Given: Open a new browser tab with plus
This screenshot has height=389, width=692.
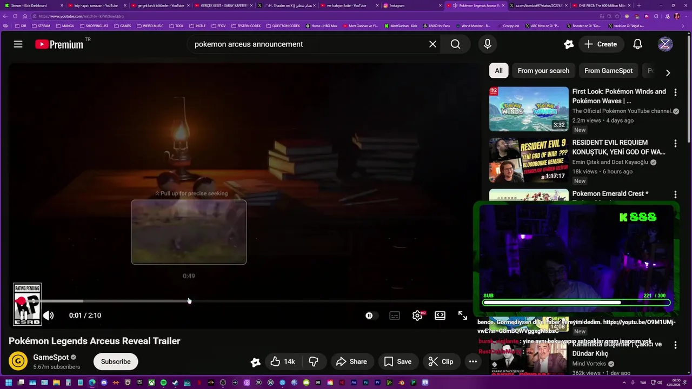Looking at the screenshot, I should tap(639, 5).
